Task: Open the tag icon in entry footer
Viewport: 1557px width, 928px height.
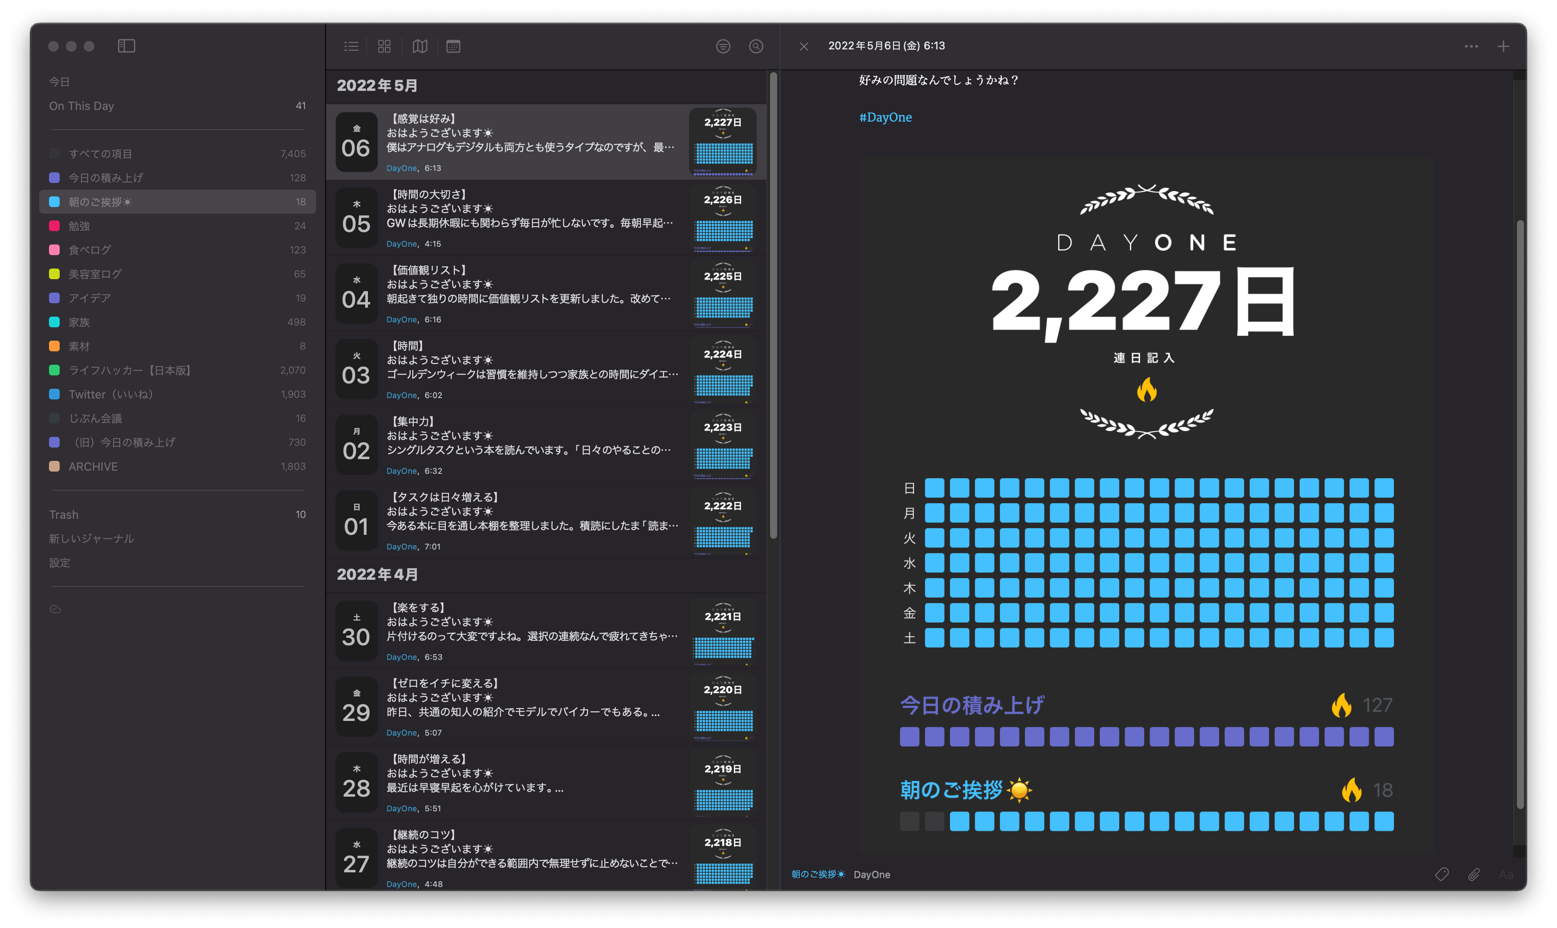Action: (1442, 874)
